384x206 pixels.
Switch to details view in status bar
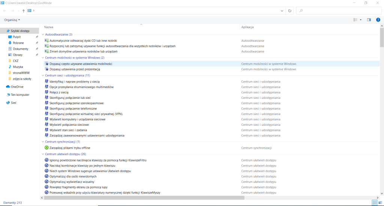coord(375,203)
